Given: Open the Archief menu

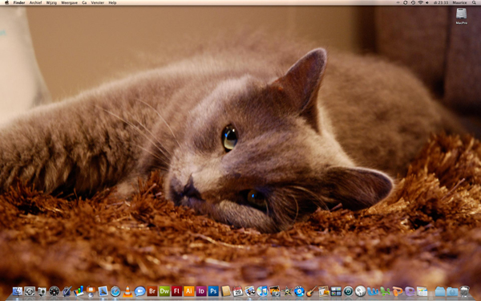Looking at the screenshot, I should click(x=35, y=2).
